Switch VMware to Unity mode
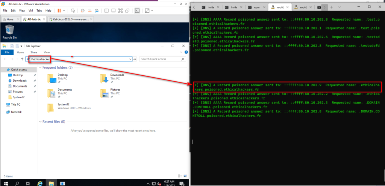This screenshot has width=385, height=186. 127,10
